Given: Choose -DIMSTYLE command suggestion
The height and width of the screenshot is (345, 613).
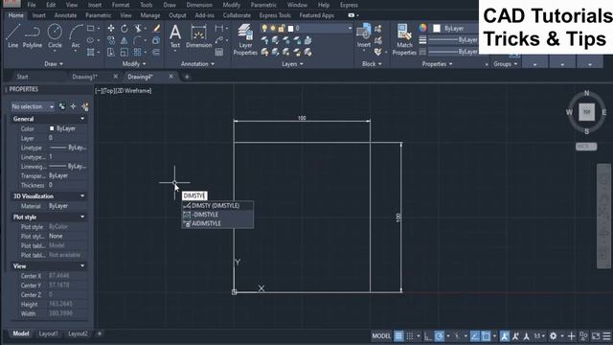Looking at the screenshot, I should [217, 215].
